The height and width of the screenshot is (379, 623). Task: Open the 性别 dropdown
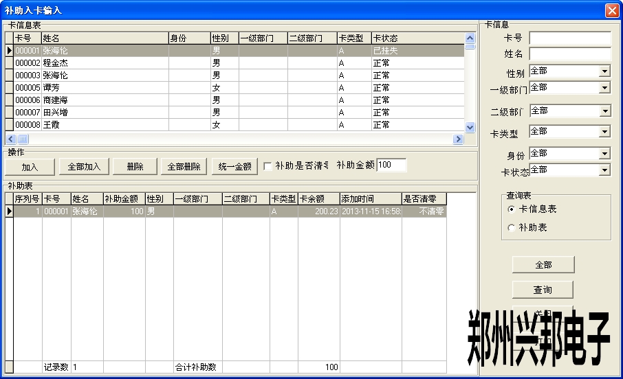click(x=604, y=71)
